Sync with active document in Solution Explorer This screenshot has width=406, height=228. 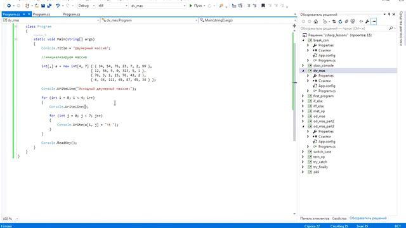coord(334,22)
